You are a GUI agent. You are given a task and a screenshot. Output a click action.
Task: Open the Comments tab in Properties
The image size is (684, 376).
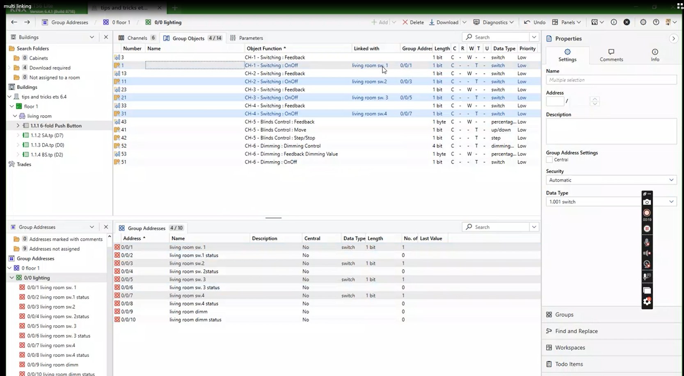(x=611, y=55)
